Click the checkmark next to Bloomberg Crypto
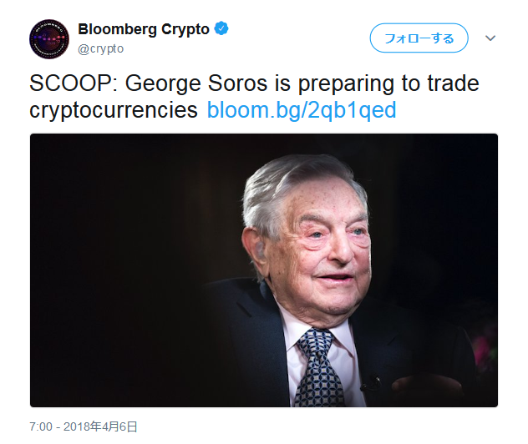 [x=221, y=28]
